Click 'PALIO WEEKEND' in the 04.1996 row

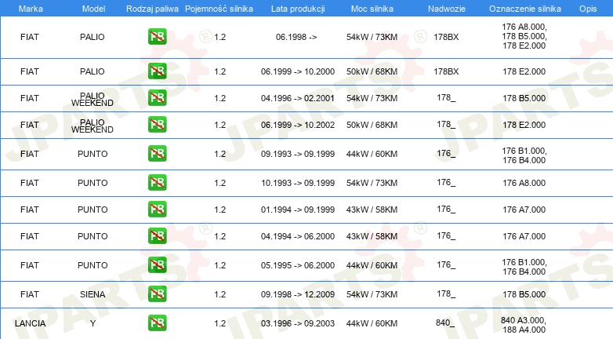point(92,99)
